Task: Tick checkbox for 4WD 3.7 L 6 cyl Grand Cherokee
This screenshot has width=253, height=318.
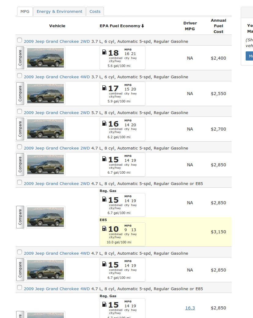Action: (x=20, y=76)
